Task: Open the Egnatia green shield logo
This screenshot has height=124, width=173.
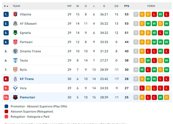Action: [x=15, y=33]
